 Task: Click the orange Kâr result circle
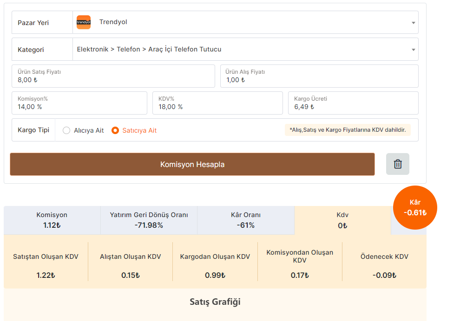click(415, 208)
